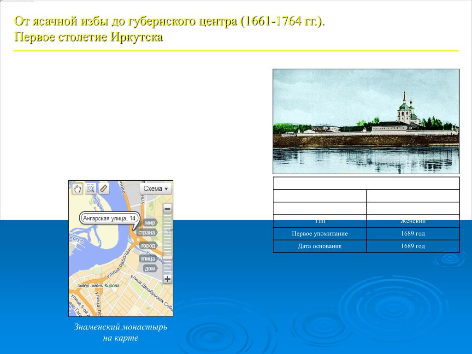
Task: Click the 1689 год cell beside Дата основания
Action: click(413, 246)
